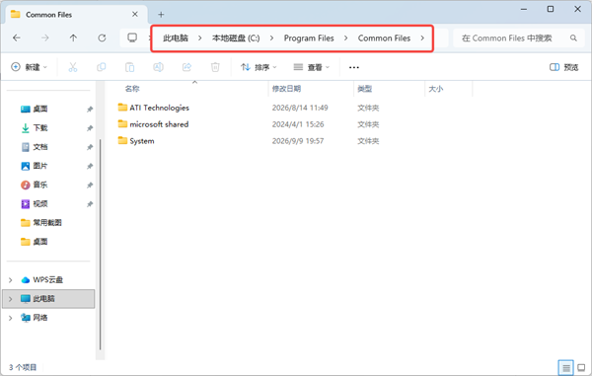This screenshot has height=376, width=592.
Task: Click the search magnifier icon
Action: [x=573, y=38]
